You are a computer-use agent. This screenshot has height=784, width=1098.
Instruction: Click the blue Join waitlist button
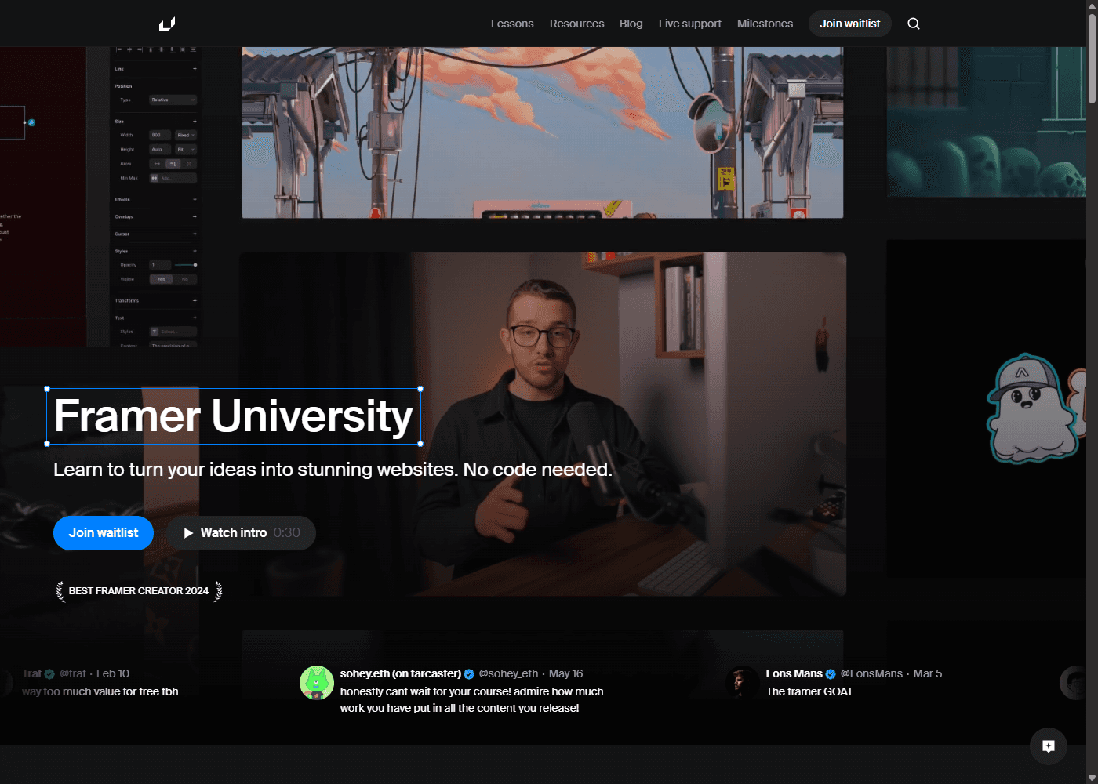[x=104, y=533]
